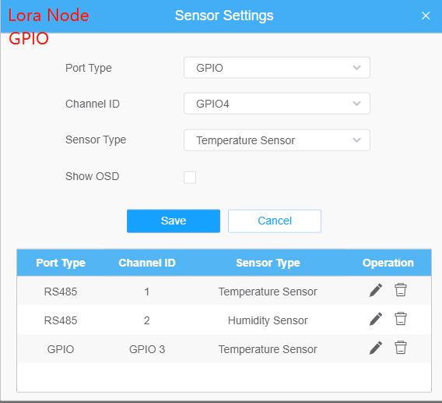Delete the RS485 channel 1 sensor entry
Image resolution: width=442 pixels, height=403 pixels.
click(401, 290)
